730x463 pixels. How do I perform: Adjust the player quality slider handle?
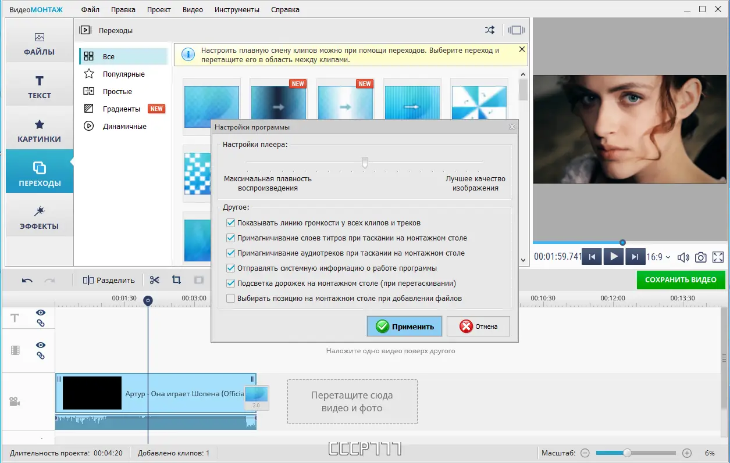[x=365, y=162]
